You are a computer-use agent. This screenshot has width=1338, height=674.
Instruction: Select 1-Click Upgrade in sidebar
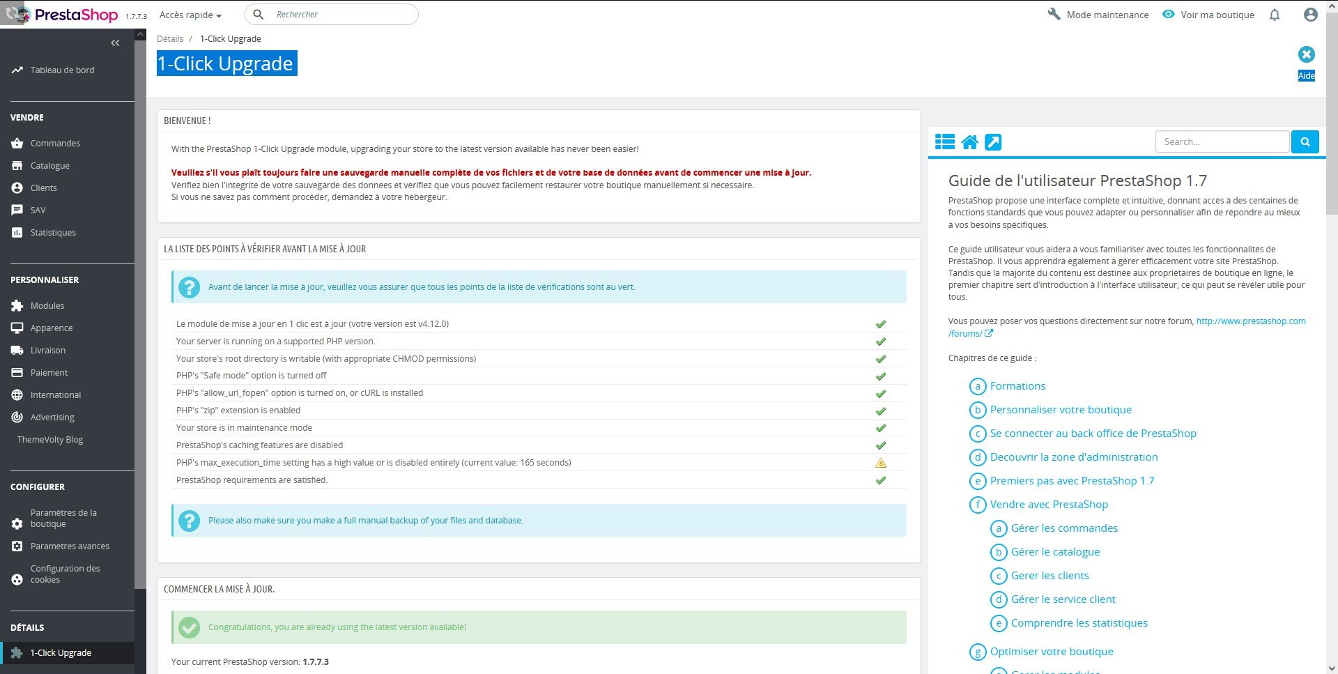61,653
